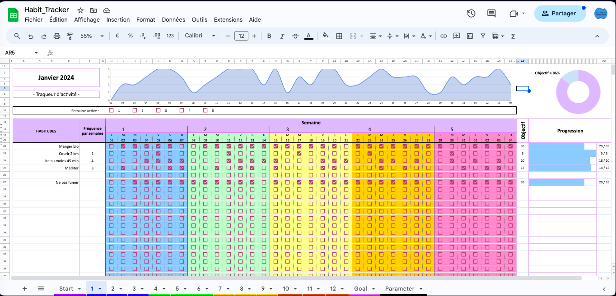Uncheck a Courir 2 km checkbox
The width and height of the screenshot is (616, 296).
click(x=158, y=153)
